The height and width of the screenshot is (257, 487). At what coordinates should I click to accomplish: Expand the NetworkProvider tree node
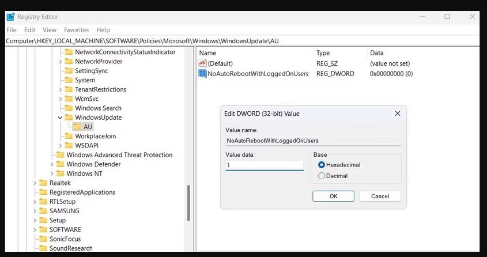pos(61,62)
